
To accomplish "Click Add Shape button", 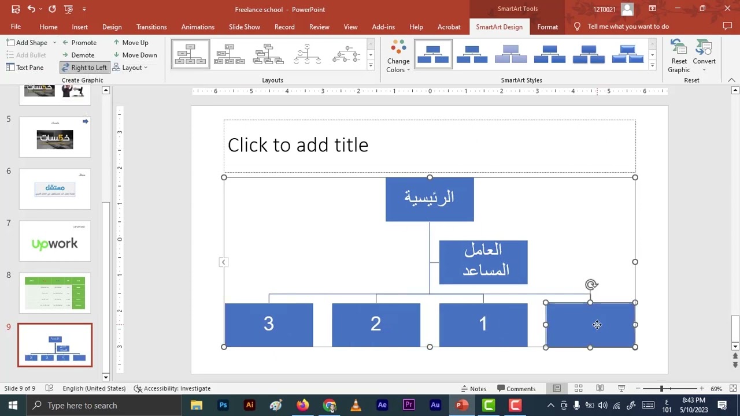I will [x=27, y=43].
